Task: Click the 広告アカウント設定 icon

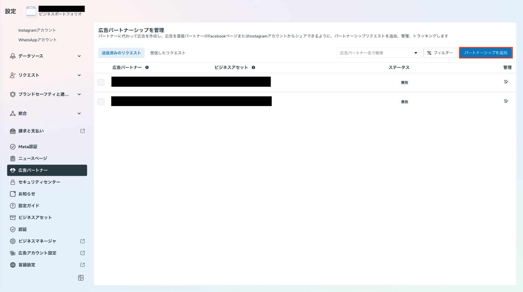Action: click(x=13, y=253)
